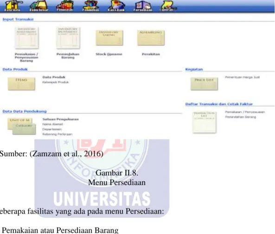Click the Items card icon

click(x=21, y=84)
